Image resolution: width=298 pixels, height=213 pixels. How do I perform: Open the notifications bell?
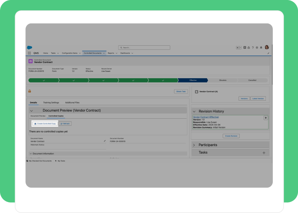pyautogui.click(x=261, y=48)
